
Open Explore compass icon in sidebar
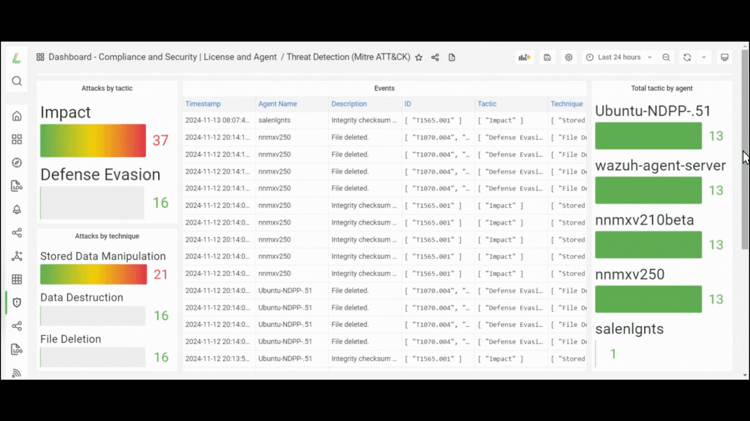16,163
